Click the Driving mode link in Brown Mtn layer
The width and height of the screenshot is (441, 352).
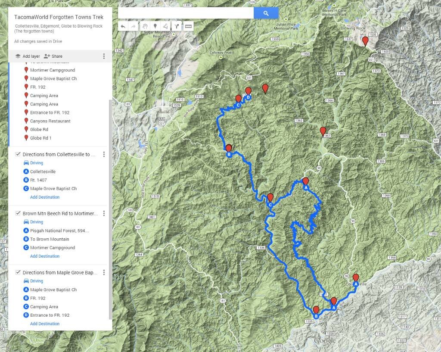[x=37, y=222]
